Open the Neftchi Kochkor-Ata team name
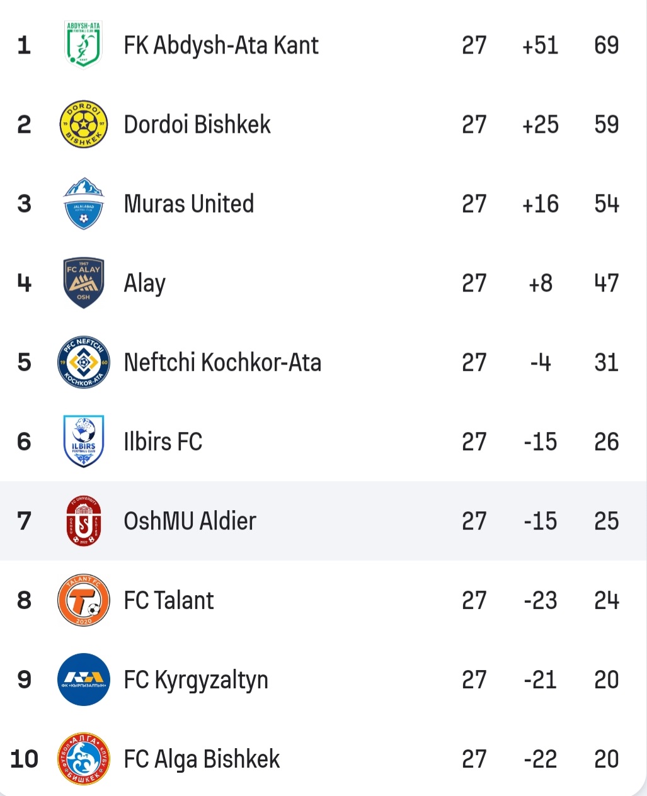 click(222, 363)
